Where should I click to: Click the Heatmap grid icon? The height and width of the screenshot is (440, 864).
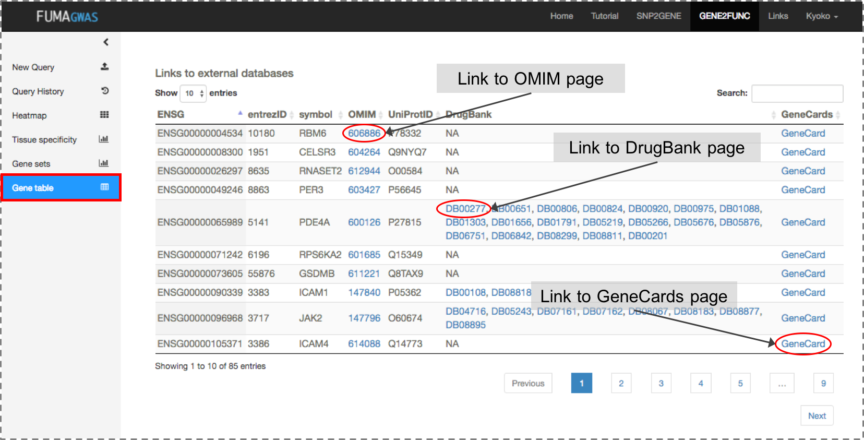tap(104, 115)
